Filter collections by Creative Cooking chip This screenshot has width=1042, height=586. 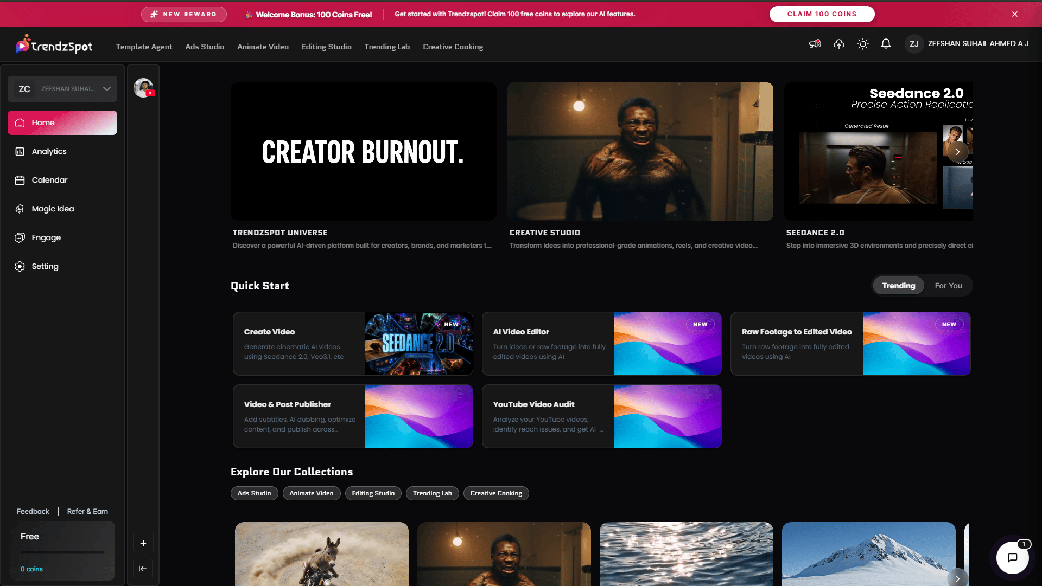tap(496, 493)
